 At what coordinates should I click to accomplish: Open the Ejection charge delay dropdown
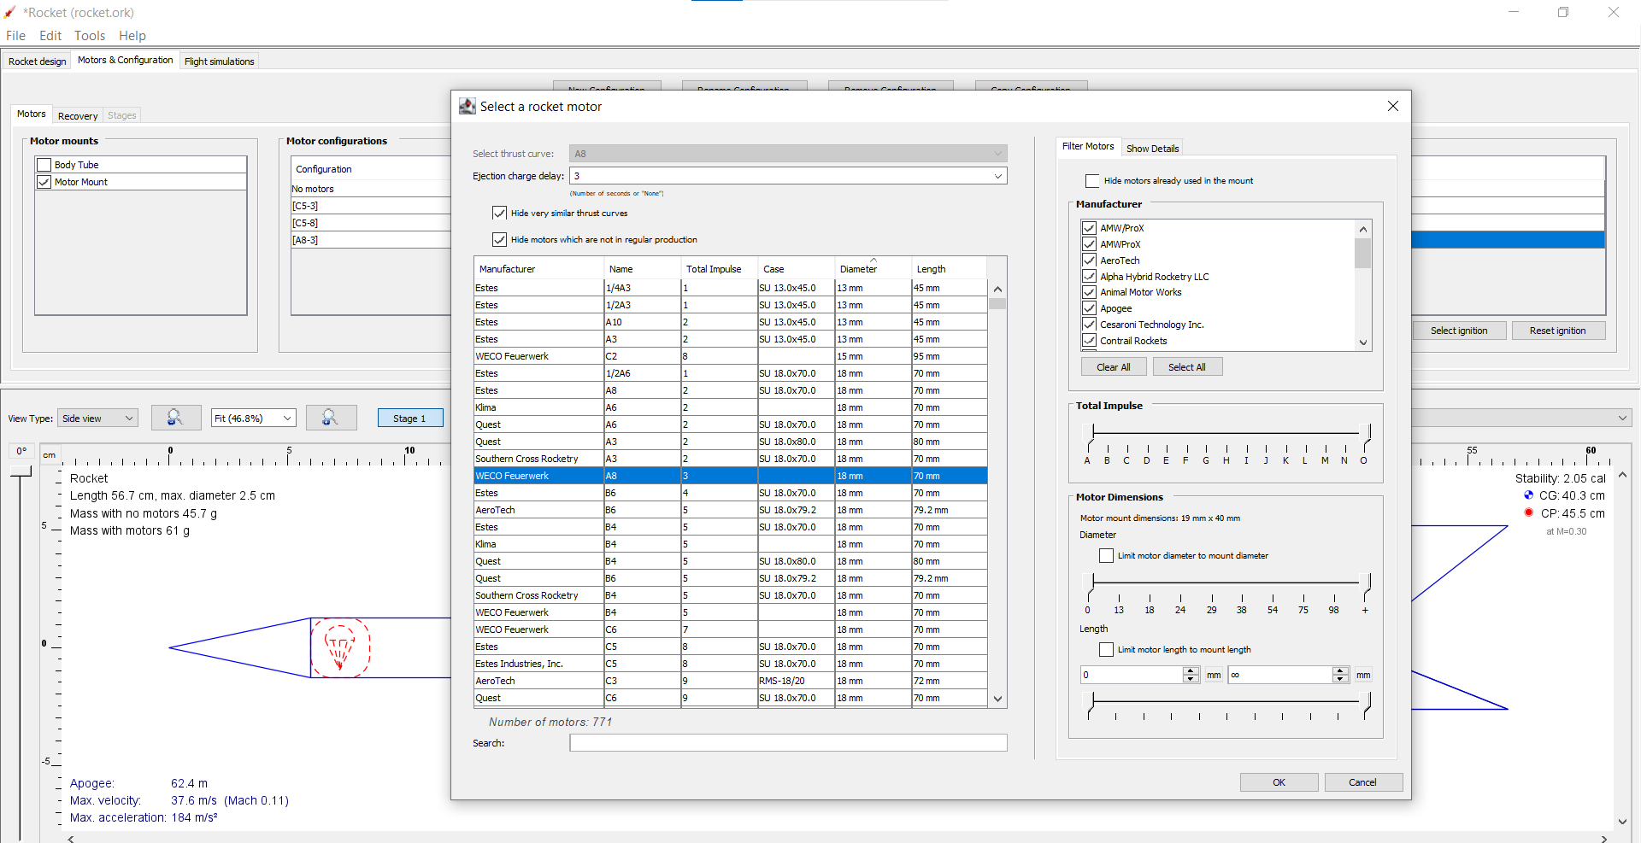997,176
